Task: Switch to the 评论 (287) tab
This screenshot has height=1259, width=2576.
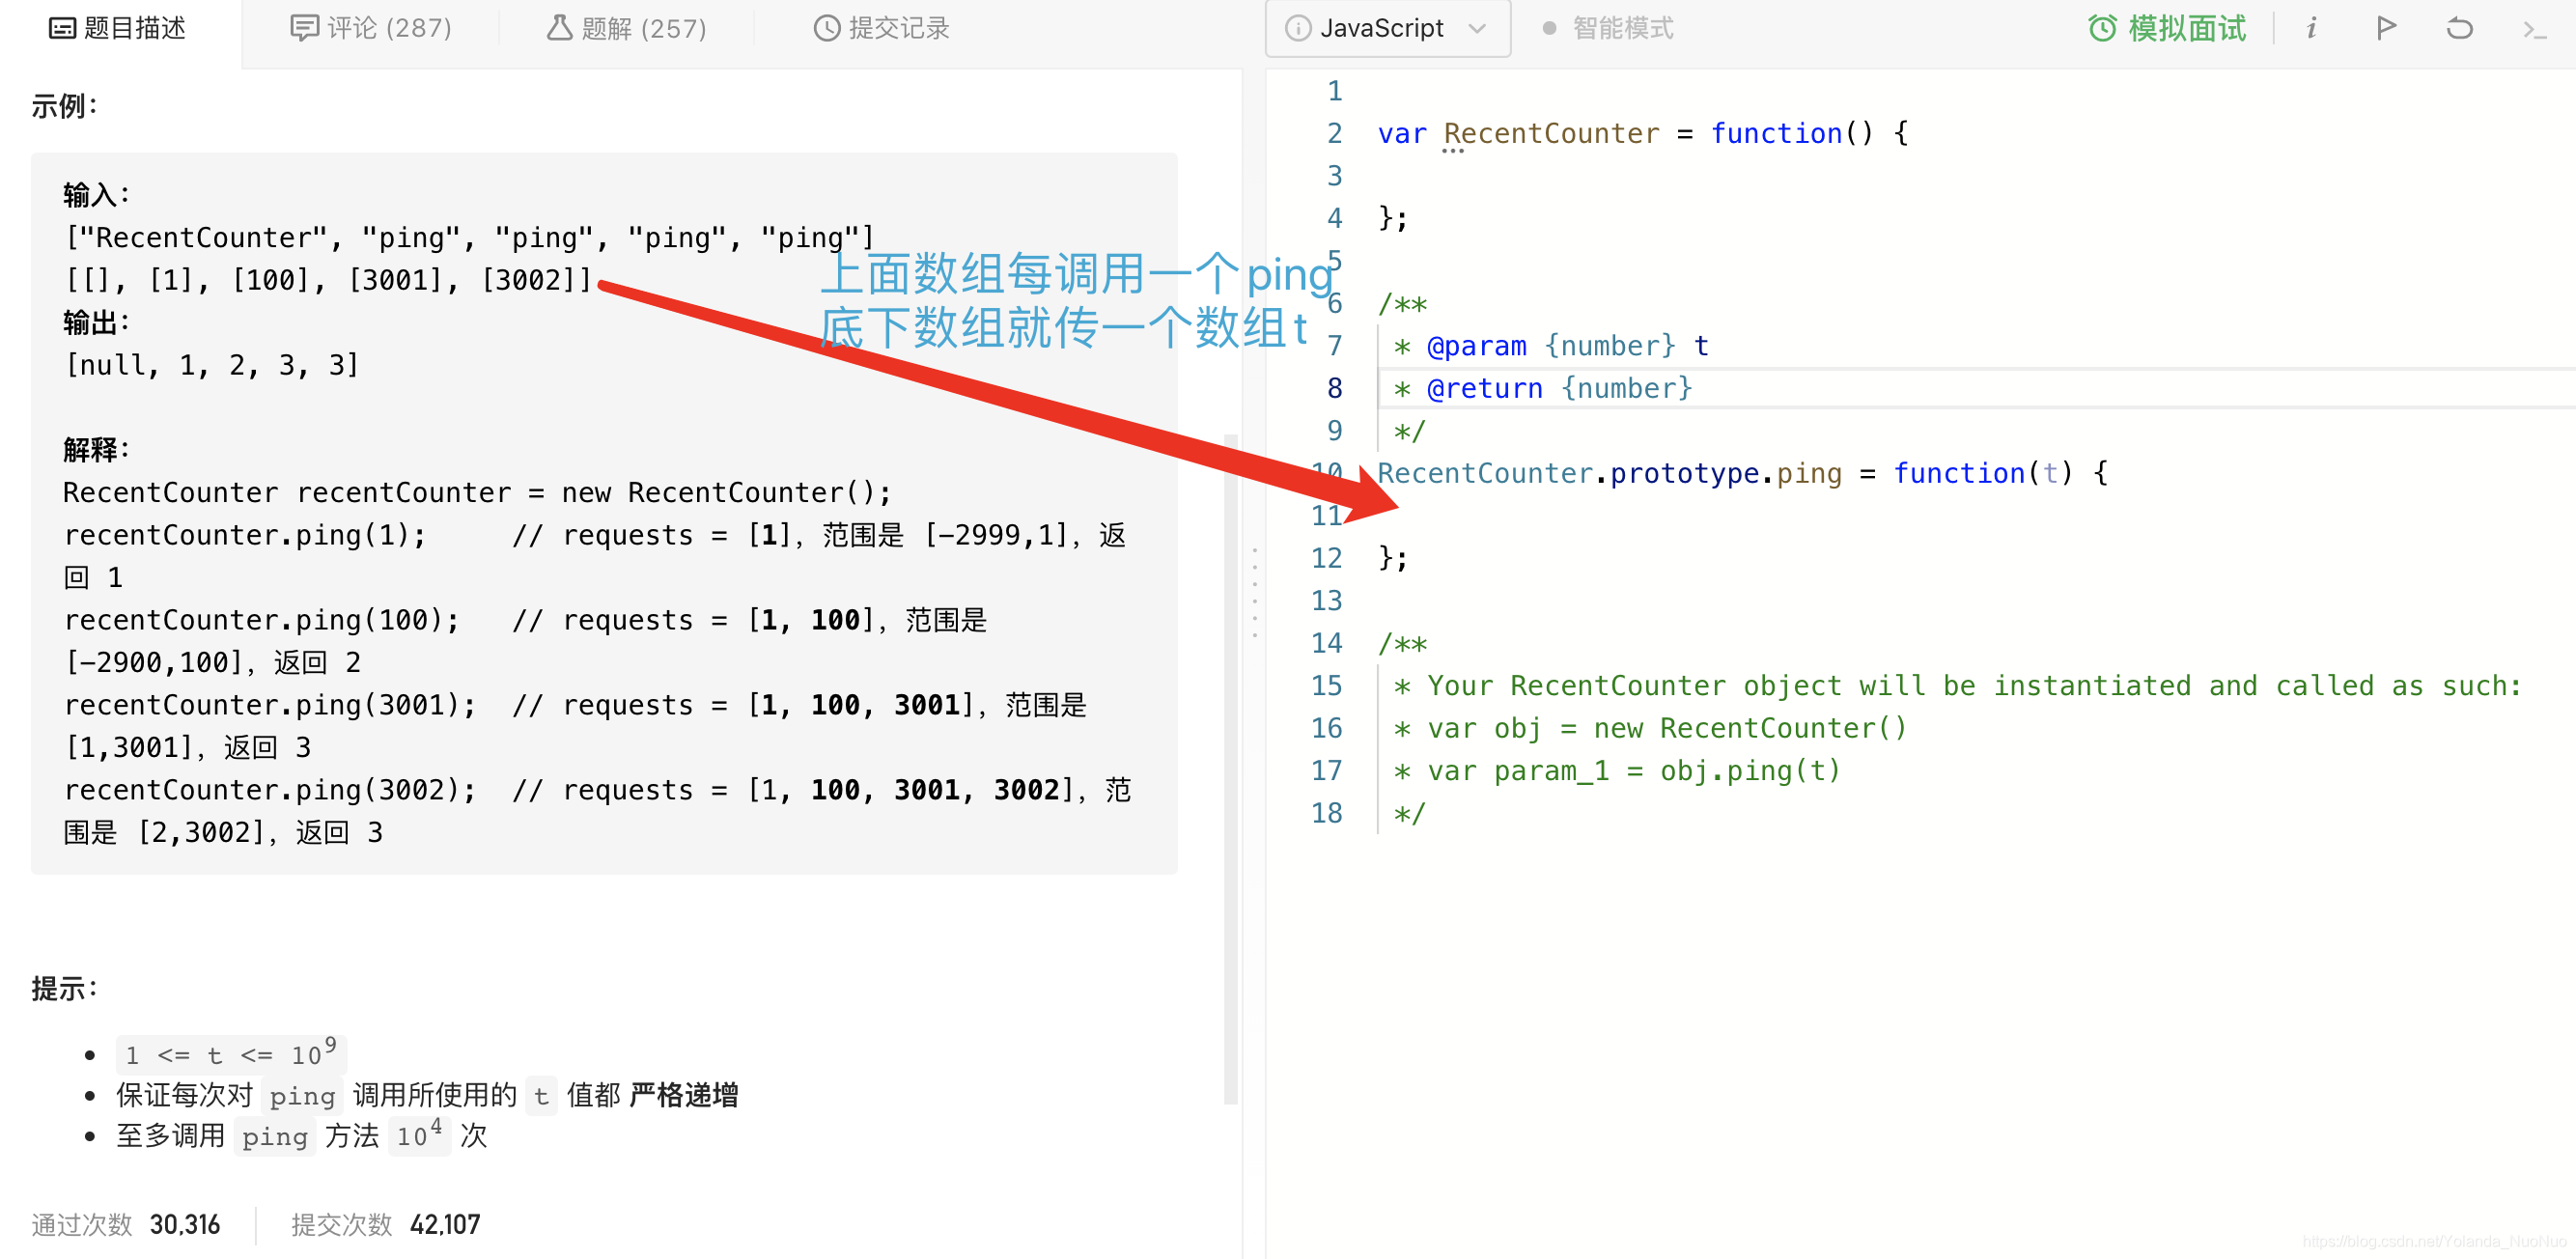Action: point(370,28)
